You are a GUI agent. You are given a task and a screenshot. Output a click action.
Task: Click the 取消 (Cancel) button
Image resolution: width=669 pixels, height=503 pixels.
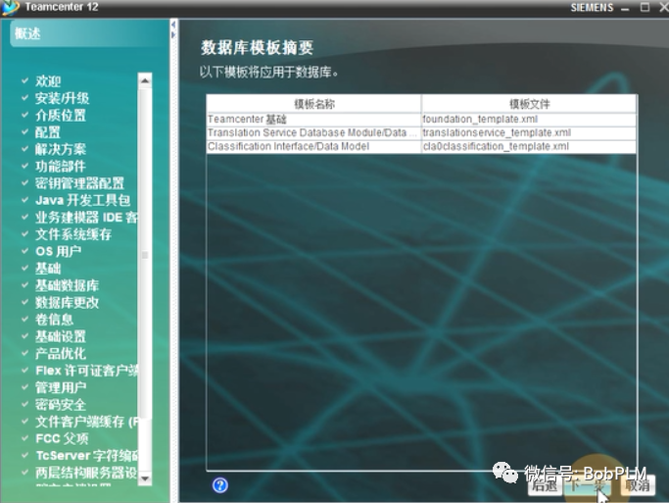(638, 485)
